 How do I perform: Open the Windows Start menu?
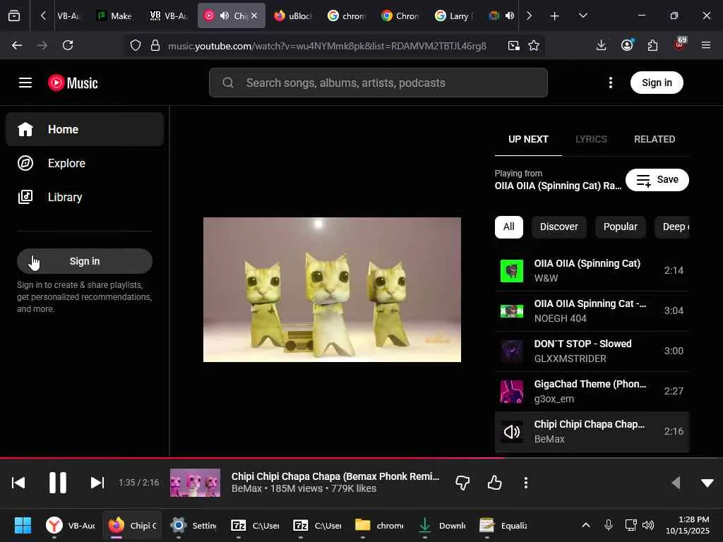tap(23, 525)
